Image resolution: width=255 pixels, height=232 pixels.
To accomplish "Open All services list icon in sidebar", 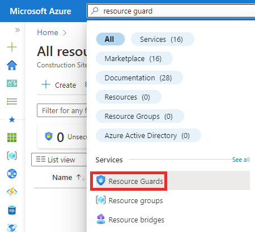I will [x=12, y=101].
